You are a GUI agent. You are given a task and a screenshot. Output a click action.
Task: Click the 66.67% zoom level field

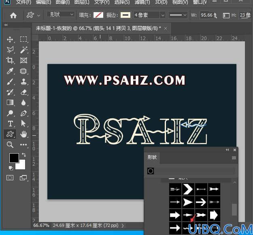click(x=41, y=225)
